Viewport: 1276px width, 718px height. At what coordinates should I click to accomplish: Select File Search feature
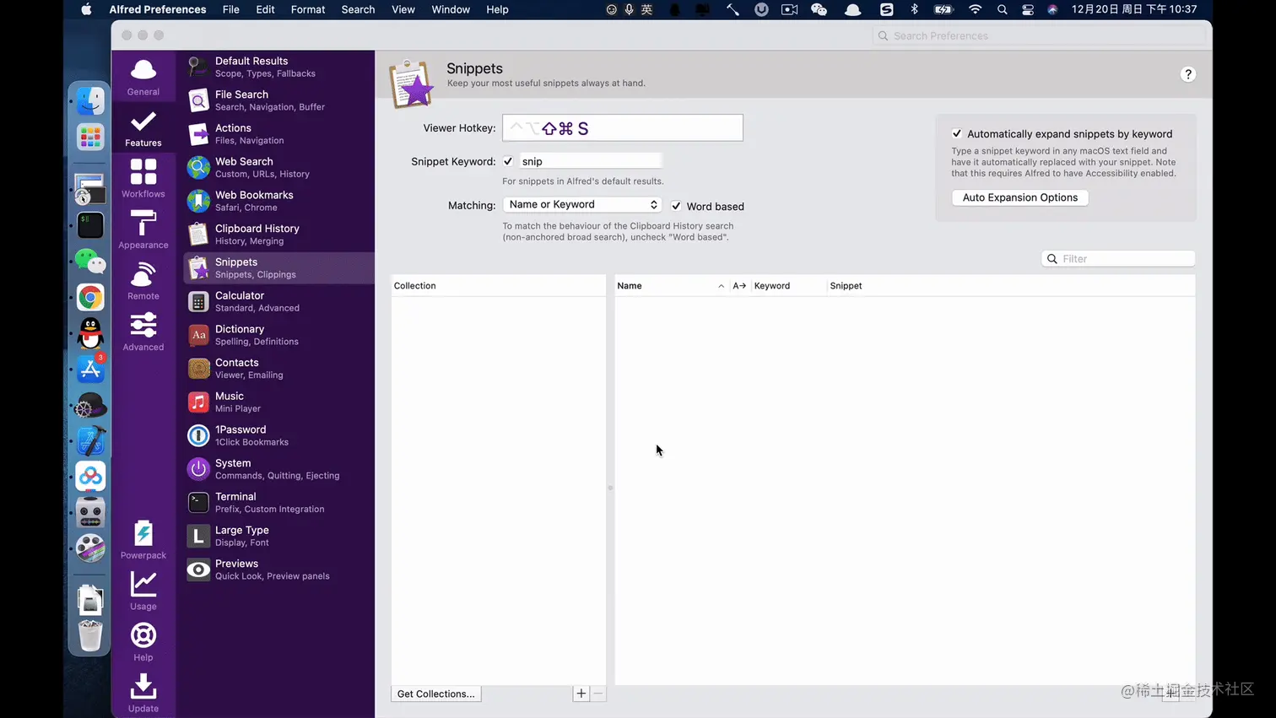[278, 100]
